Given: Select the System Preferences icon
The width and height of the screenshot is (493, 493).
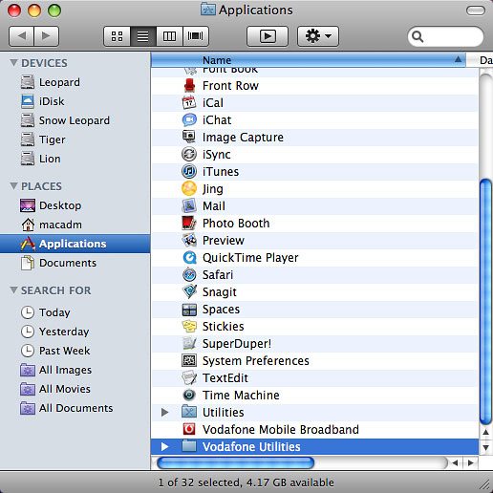Looking at the screenshot, I should pos(189,361).
